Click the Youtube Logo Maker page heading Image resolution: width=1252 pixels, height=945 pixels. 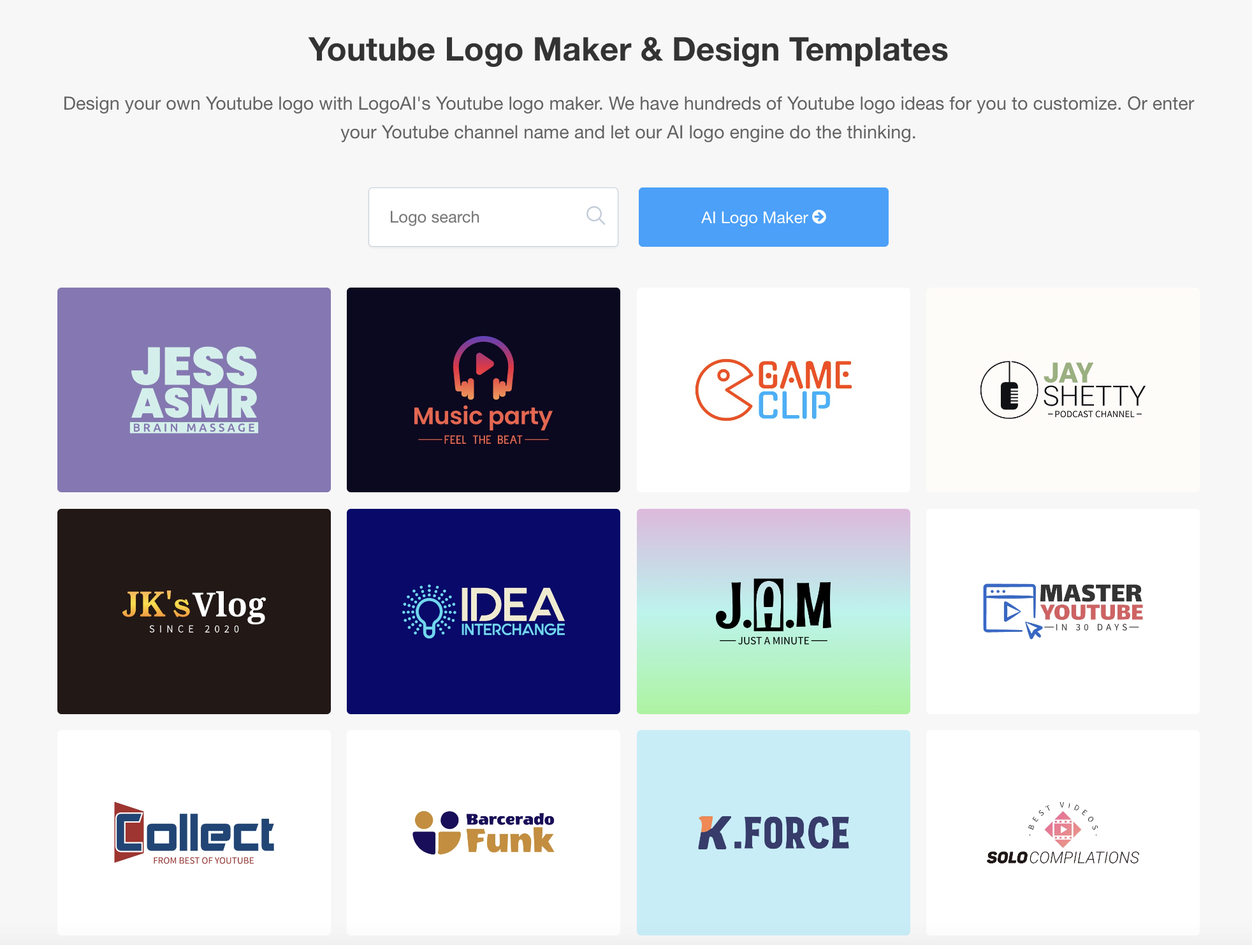pyautogui.click(x=628, y=49)
